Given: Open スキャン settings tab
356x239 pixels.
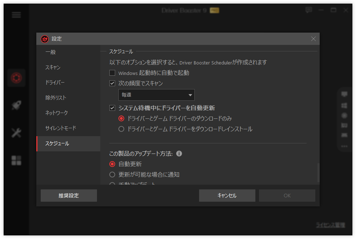Looking at the screenshot, I should (x=68, y=67).
